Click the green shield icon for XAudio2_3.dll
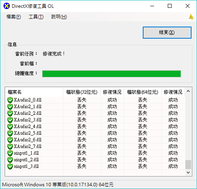Image resolution: width=197 pixels, height=189 pixels. (10, 120)
